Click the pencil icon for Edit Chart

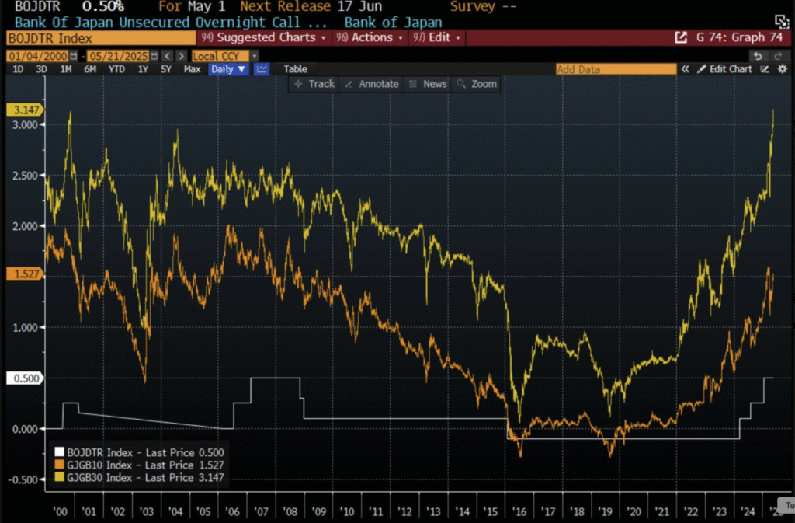(701, 69)
